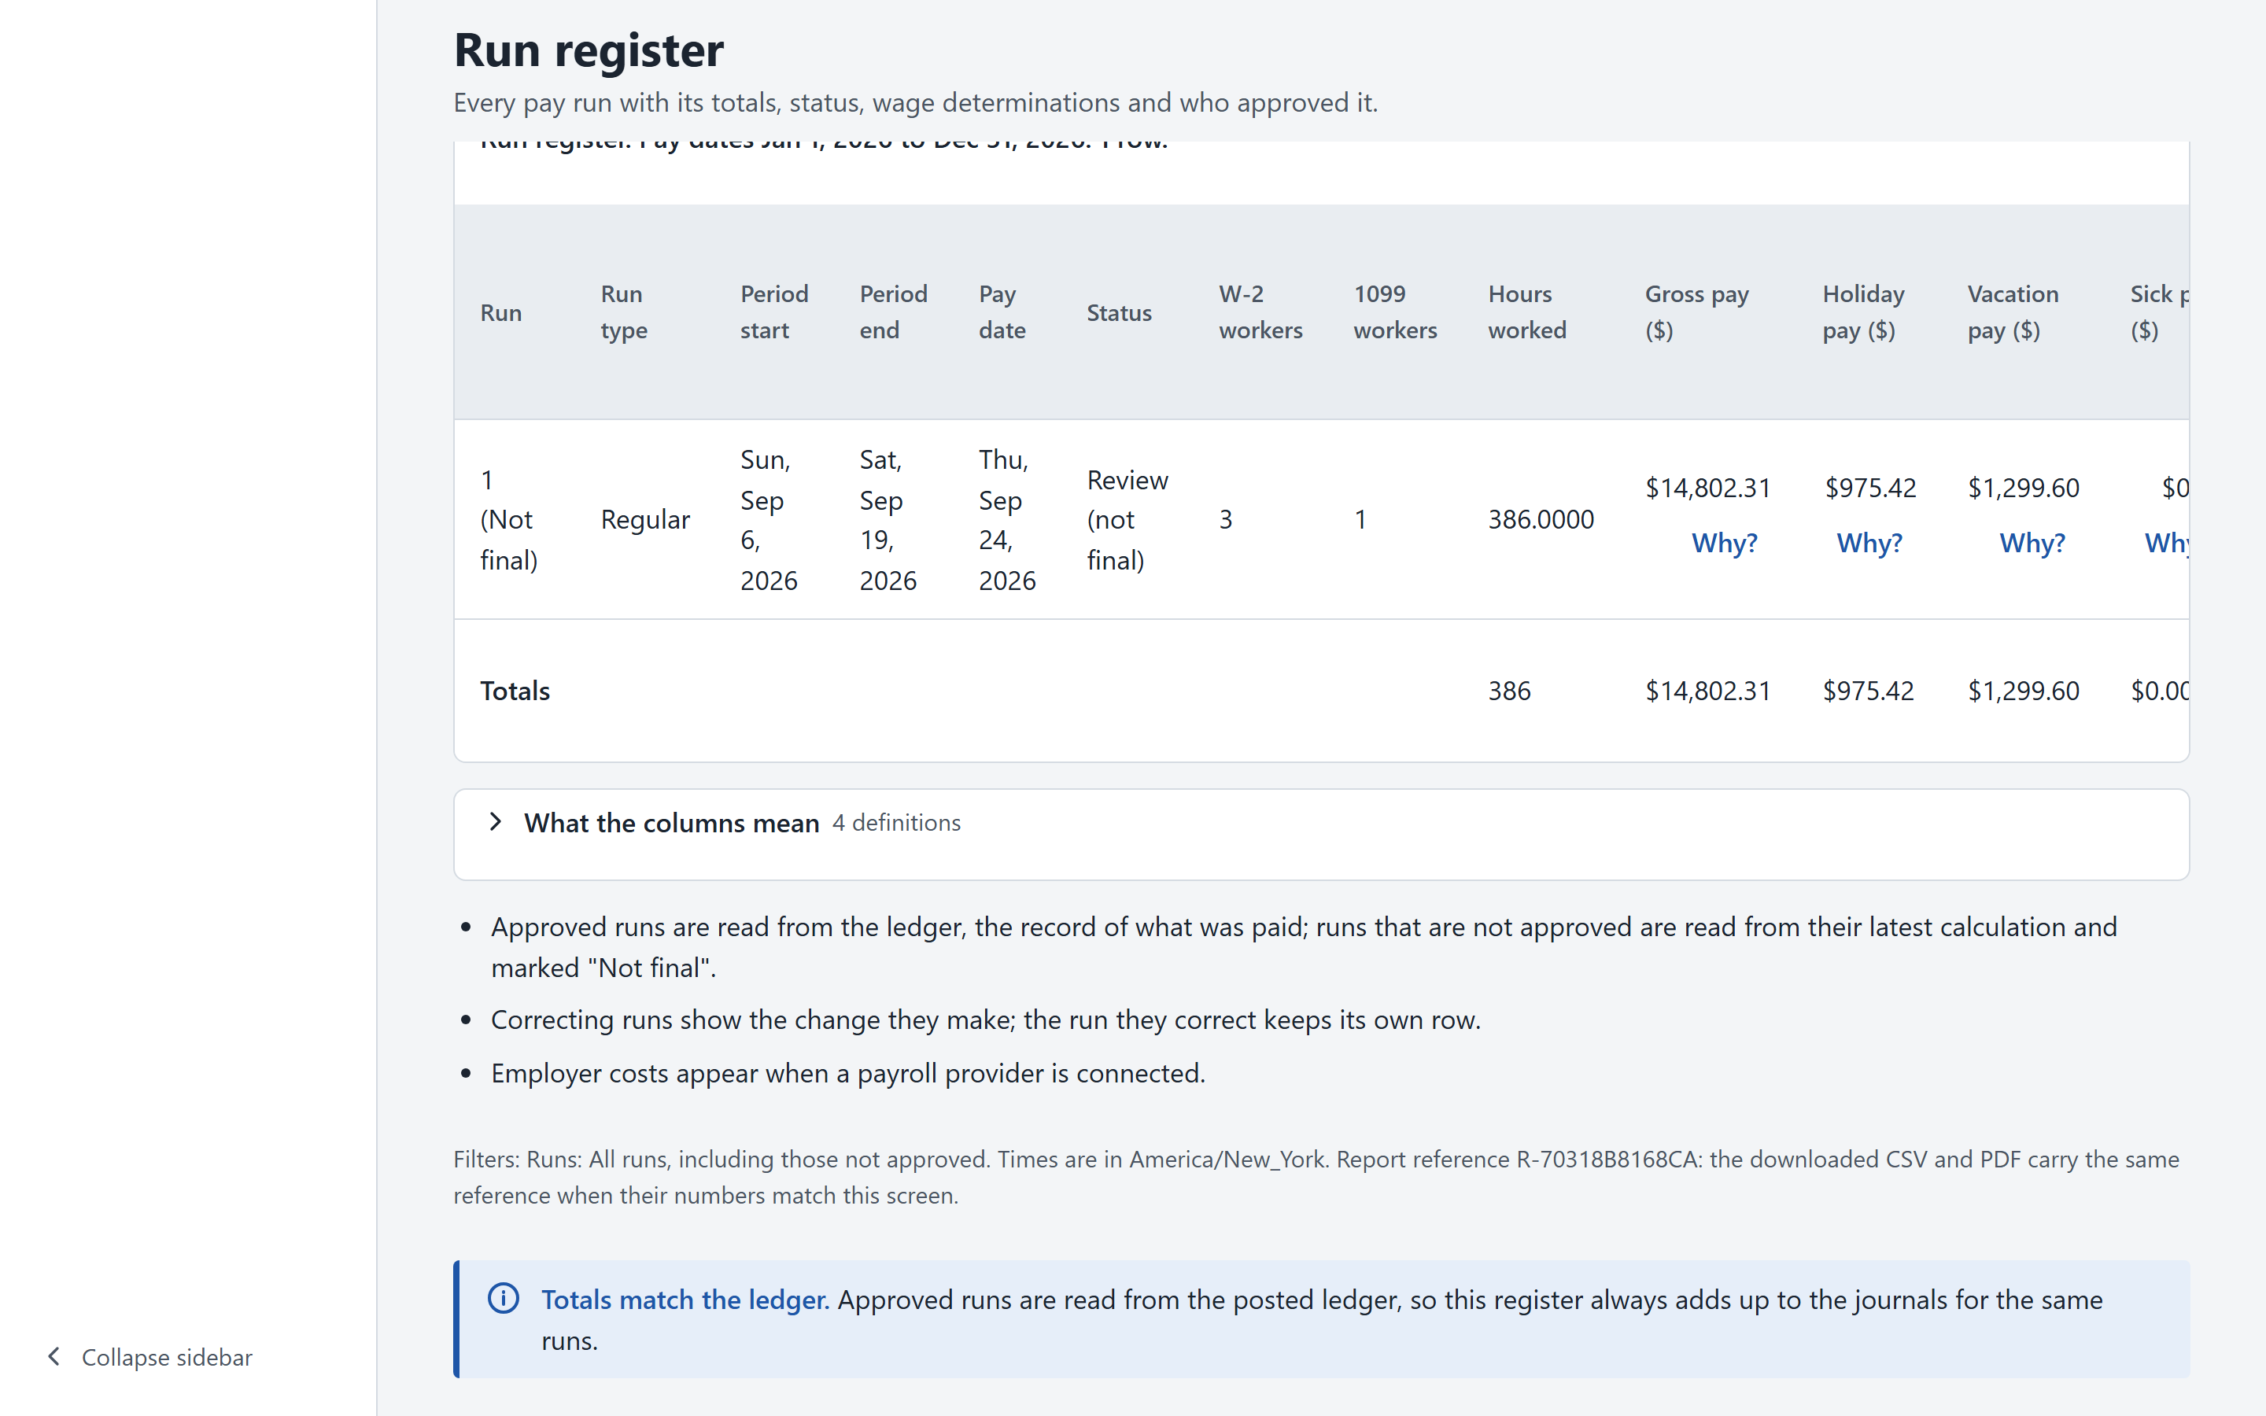Click the '4 definitions' count text
The height and width of the screenshot is (1416, 2266).
896,822
